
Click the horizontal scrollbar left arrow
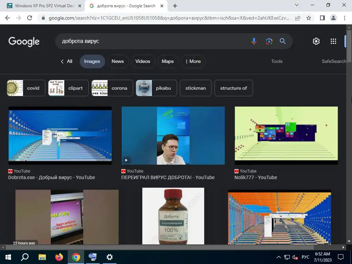(x=2, y=247)
